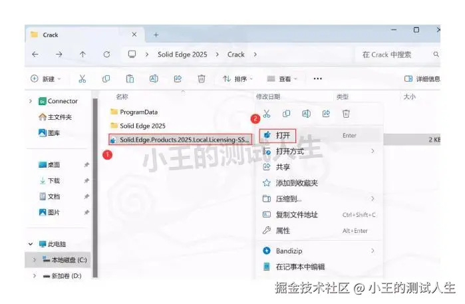
Task: Collapse the 此电脑 tree node
Action: coord(31,243)
